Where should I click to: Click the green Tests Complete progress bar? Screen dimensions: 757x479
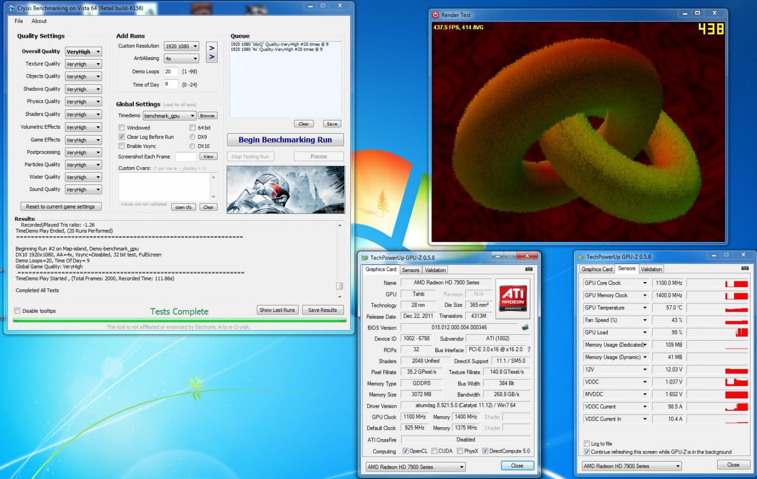[180, 321]
